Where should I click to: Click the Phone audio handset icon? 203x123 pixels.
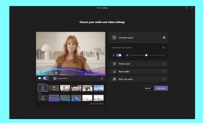(114, 64)
